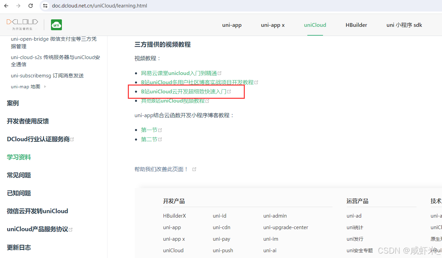
Task: Click external icon after 博客实战项目开发教程 link
Action: (256, 82)
